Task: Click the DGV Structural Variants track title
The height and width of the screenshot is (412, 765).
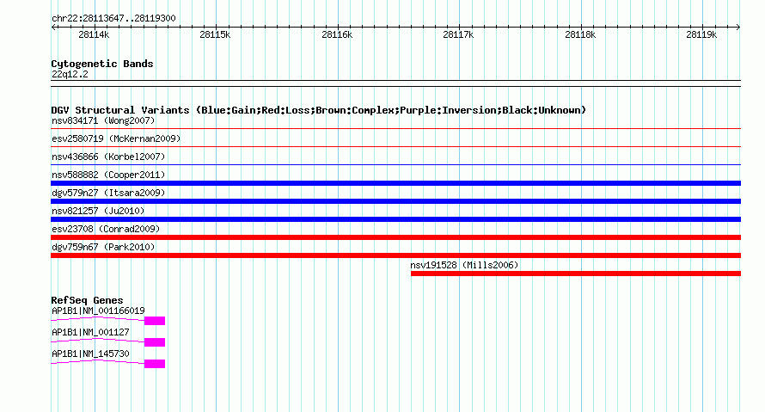Action: tap(319, 110)
